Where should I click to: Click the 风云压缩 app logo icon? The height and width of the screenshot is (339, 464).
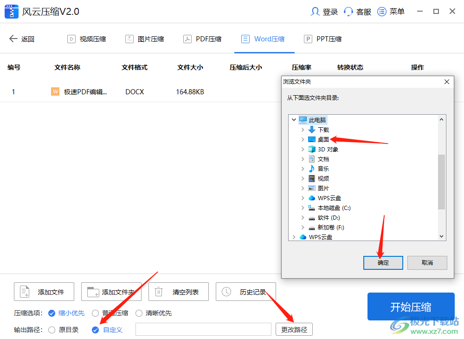tap(12, 12)
